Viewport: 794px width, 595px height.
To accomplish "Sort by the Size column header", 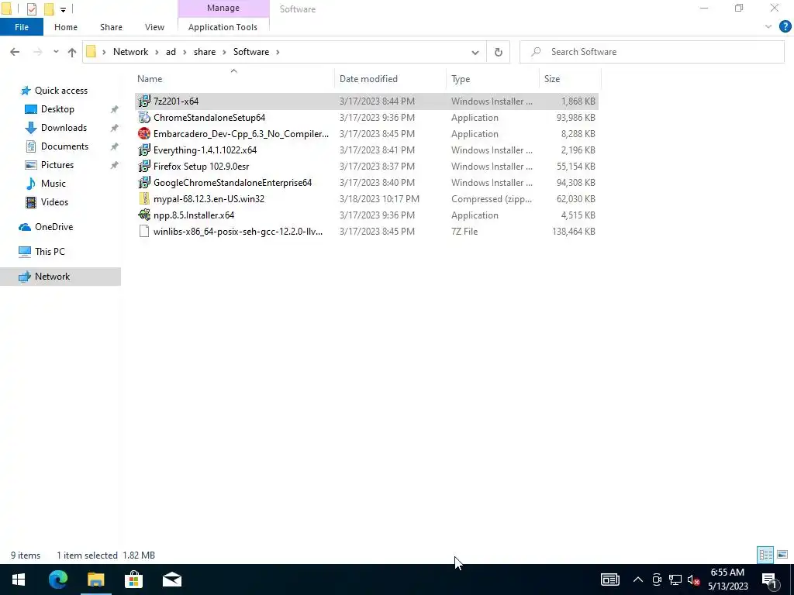I will [570, 79].
